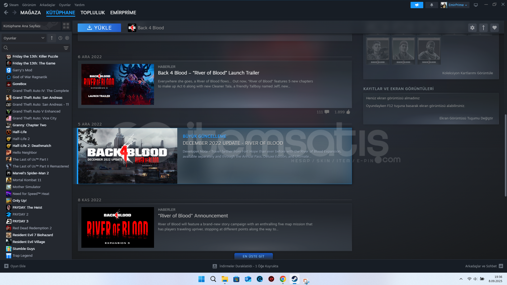Open taskbar Search

click(213, 279)
